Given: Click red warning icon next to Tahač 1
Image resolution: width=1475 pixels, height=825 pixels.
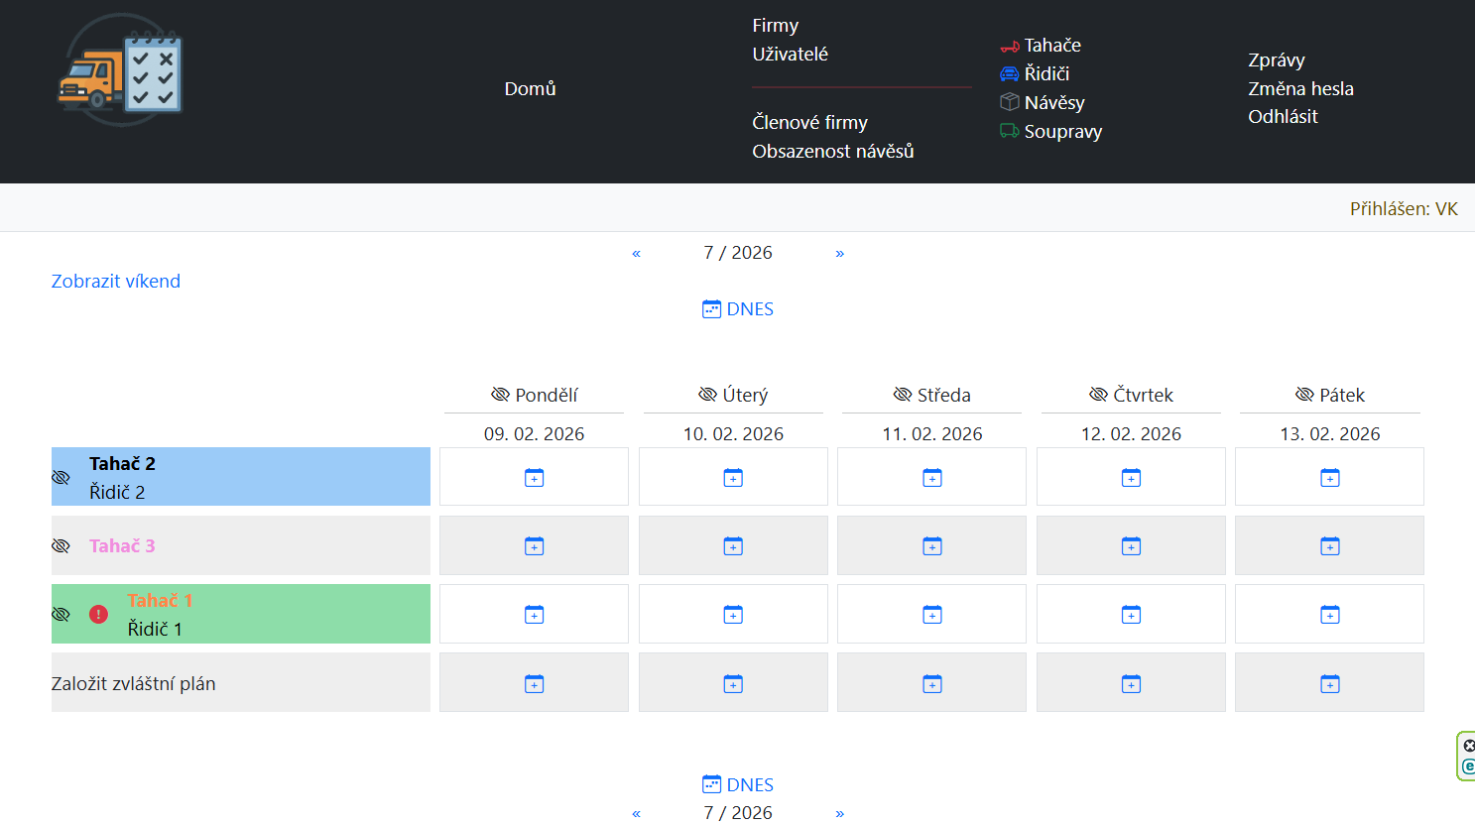Looking at the screenshot, I should (x=98, y=615).
